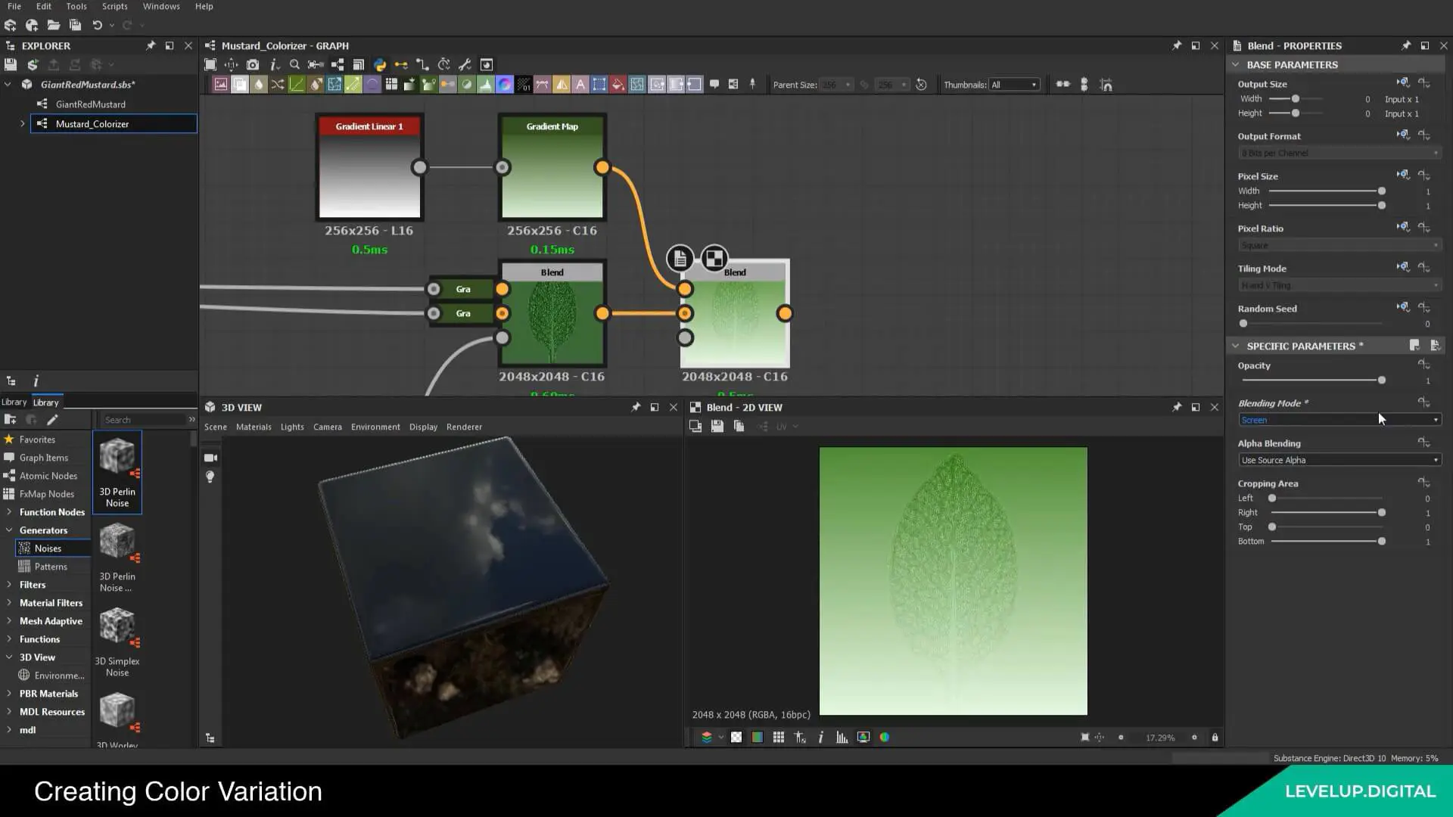The image size is (1453, 817).
Task: Add a Blend node from the node bar
Action: point(240,85)
